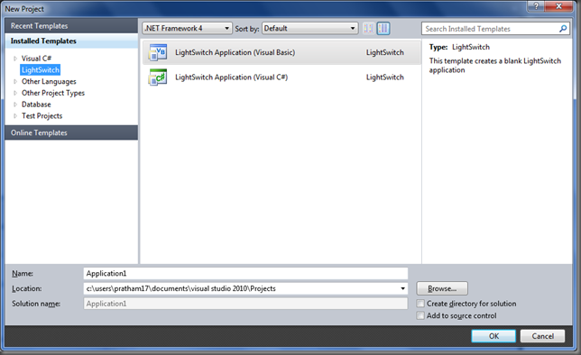Open the .NET Framework 4 dropdown
Image resolution: width=581 pixels, height=355 pixels.
click(187, 29)
